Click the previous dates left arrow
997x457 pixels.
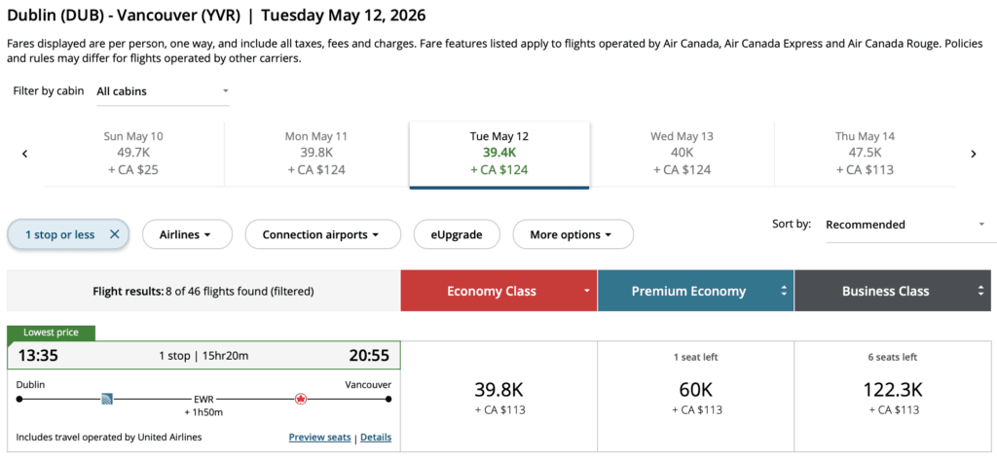point(24,154)
